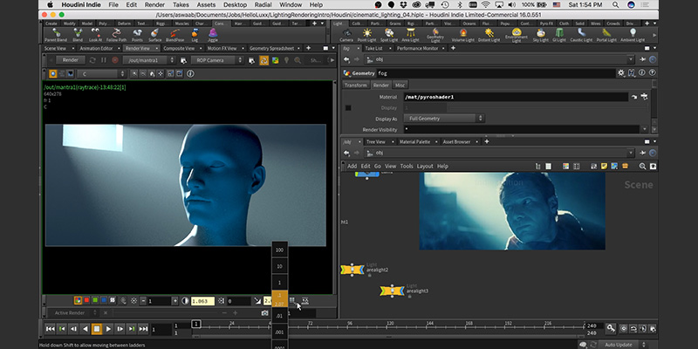Select the arealight2 node

coord(352,270)
